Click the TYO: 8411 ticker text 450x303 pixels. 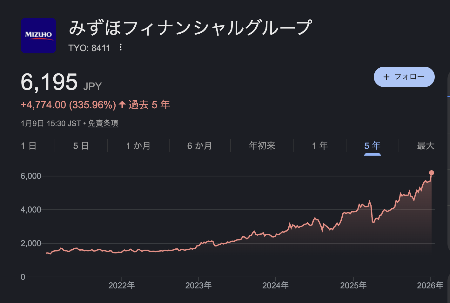89,48
